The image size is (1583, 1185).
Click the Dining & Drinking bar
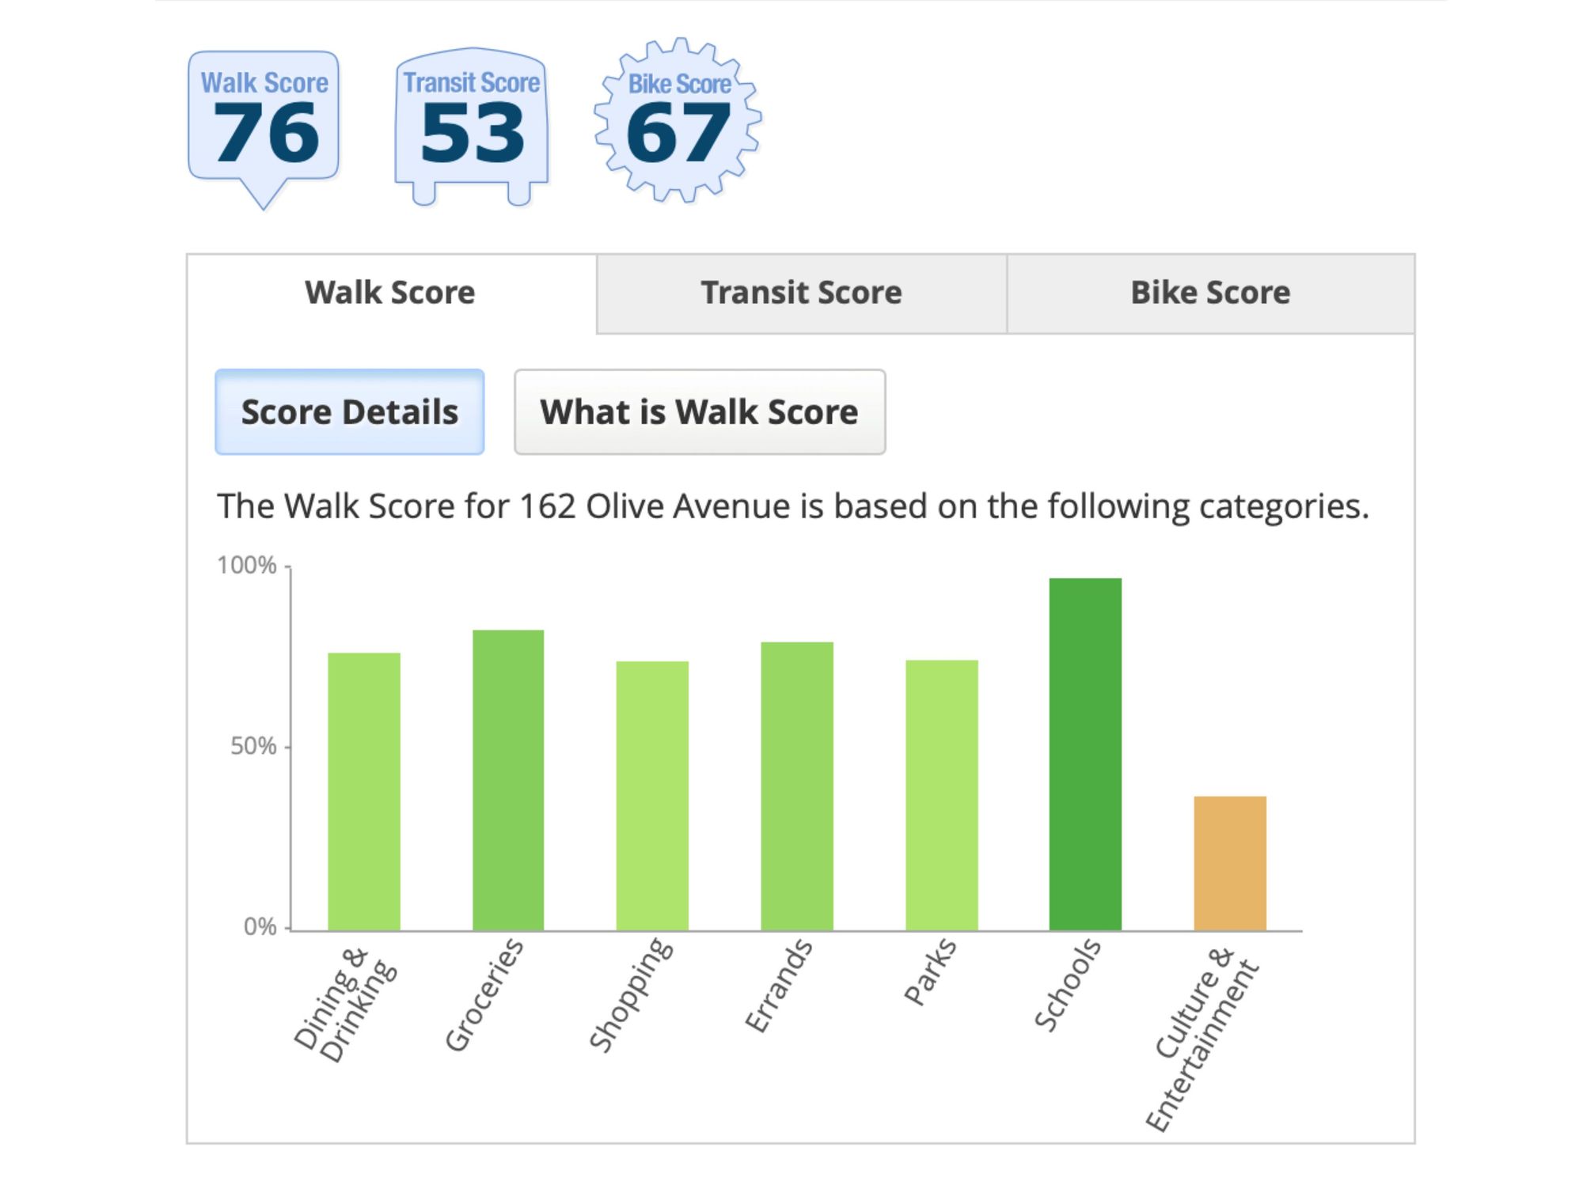(x=364, y=791)
